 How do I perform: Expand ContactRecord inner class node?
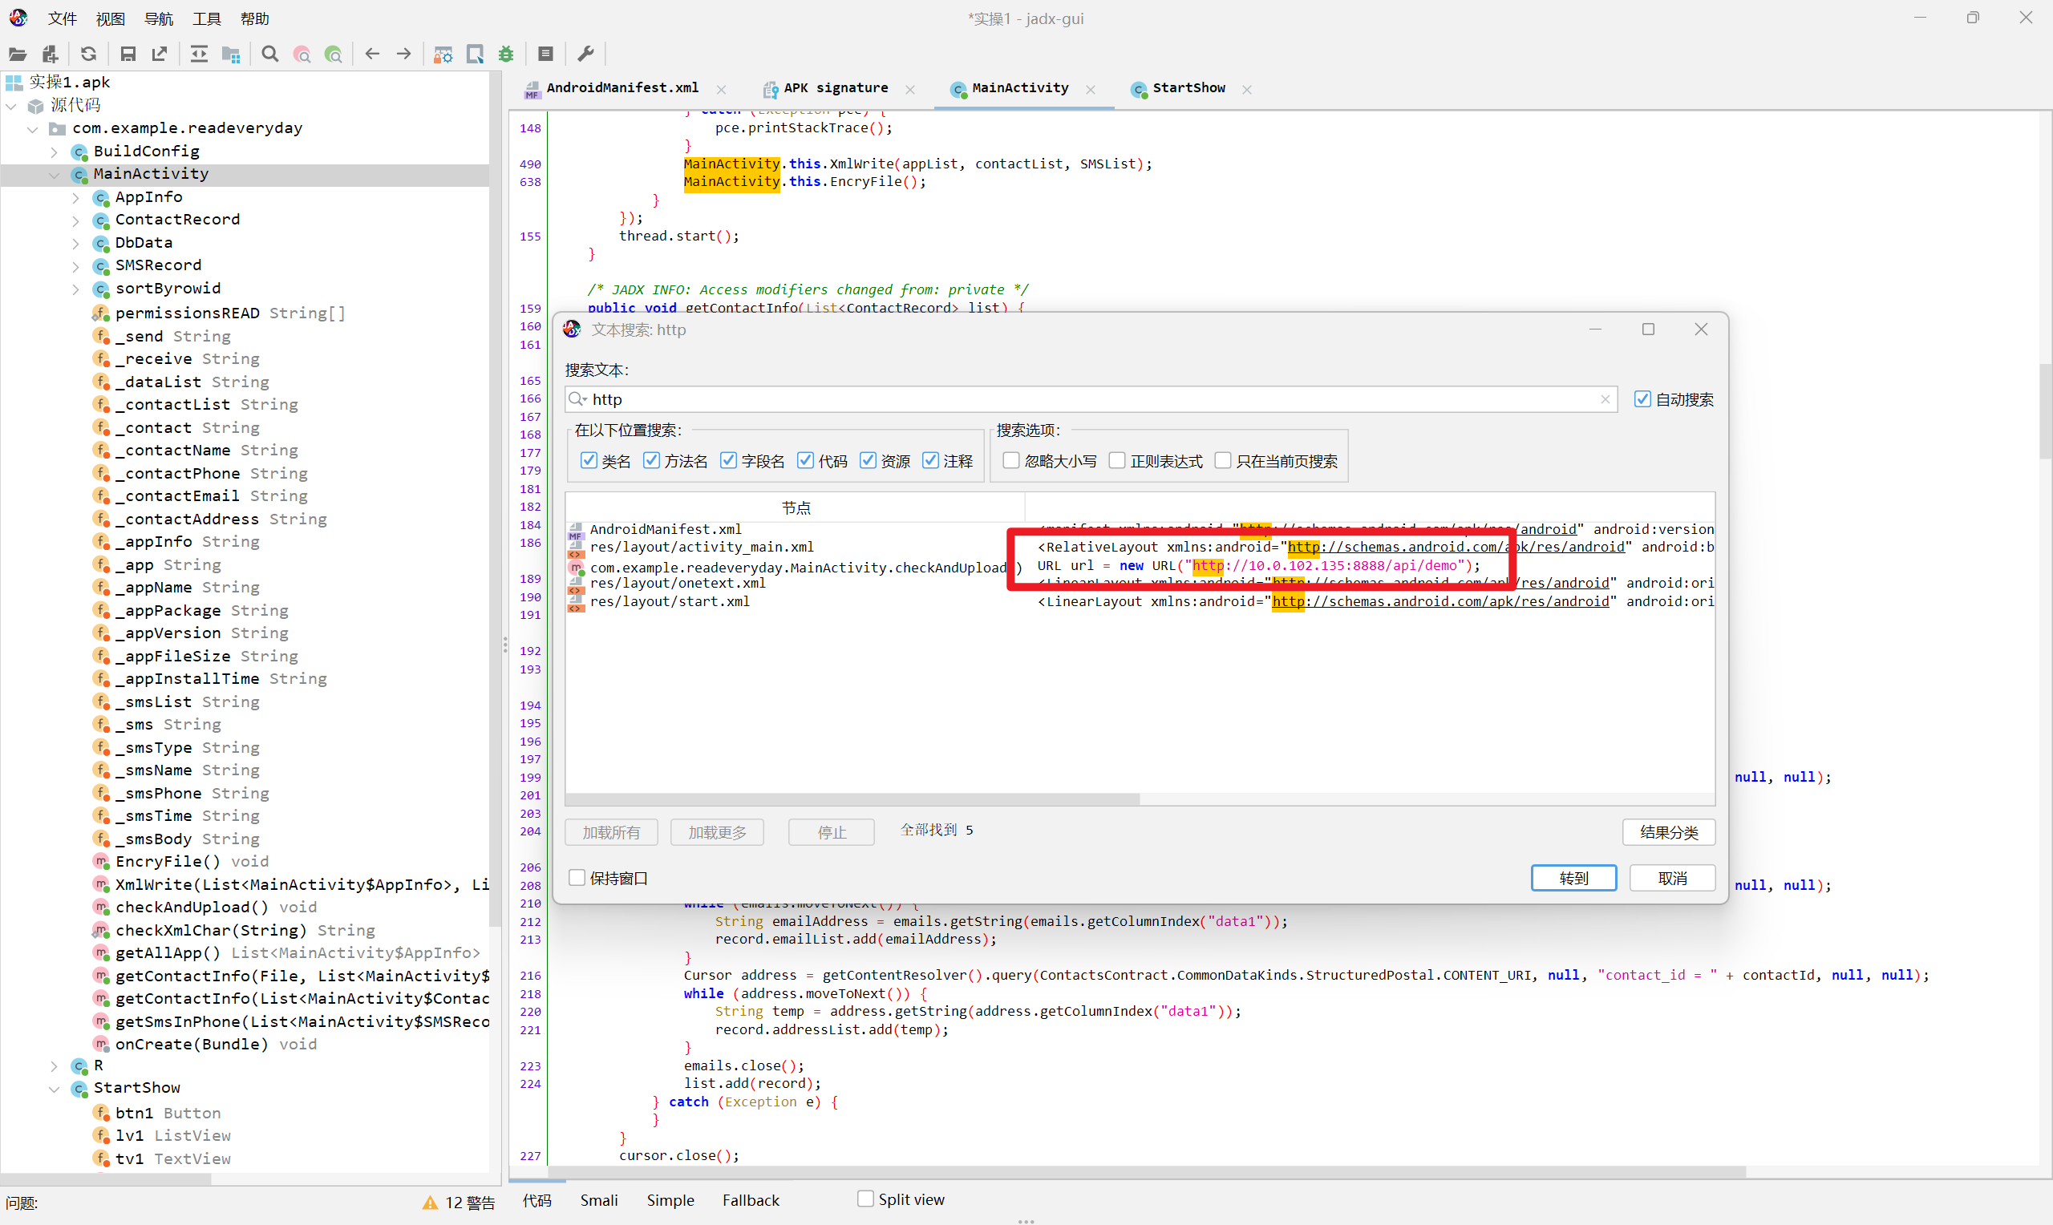coord(76,220)
